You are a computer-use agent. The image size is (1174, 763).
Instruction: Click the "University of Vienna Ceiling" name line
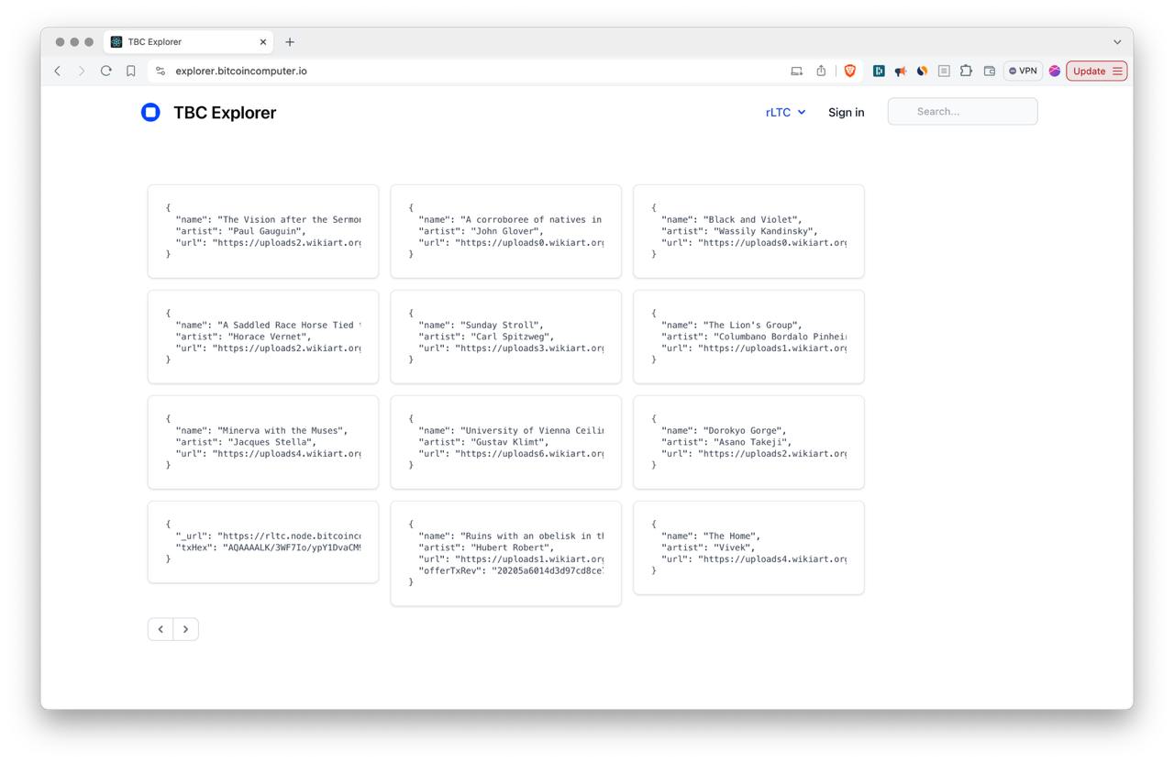pos(511,430)
